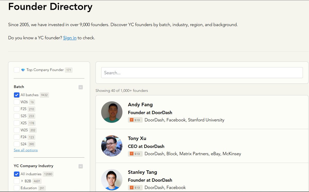Viewport: 309px width, 192px height.
Task: Tick the X25 batch checkbox
Action: click(17, 123)
